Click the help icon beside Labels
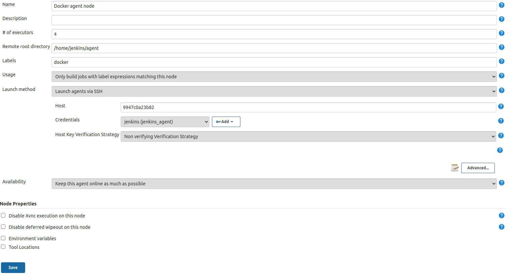This screenshot has height=276, width=509. click(x=501, y=61)
